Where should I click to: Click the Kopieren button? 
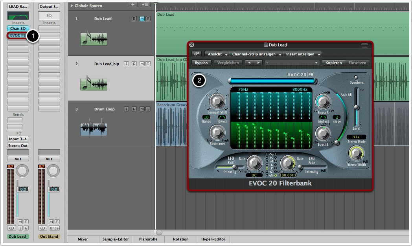tap(333, 63)
